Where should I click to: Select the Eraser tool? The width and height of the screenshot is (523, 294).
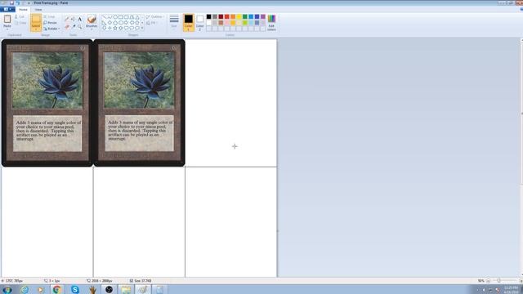pos(67,26)
